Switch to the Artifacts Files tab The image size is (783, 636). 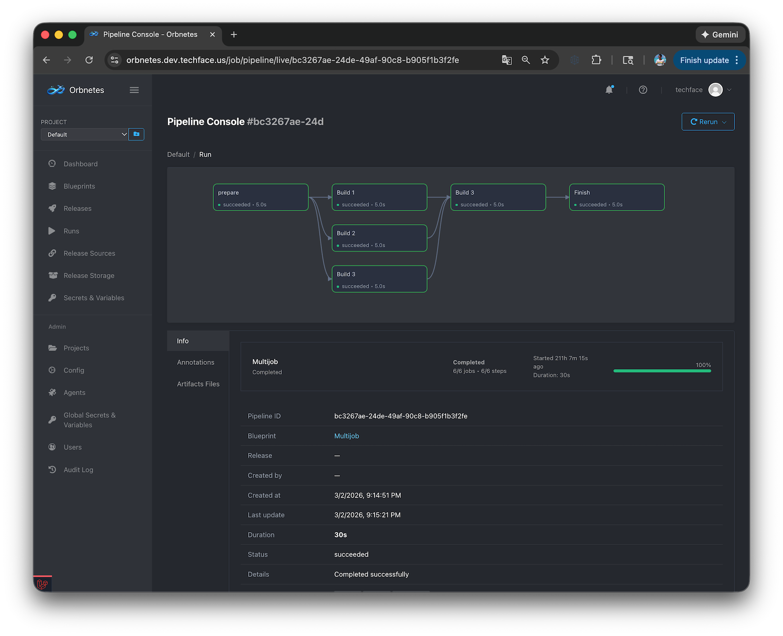198,384
